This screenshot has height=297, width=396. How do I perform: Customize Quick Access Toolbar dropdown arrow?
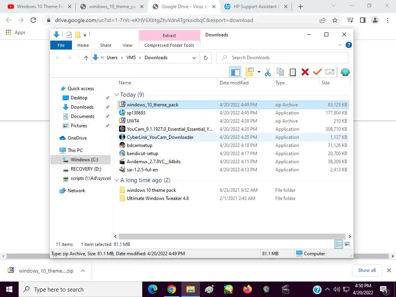[x=85, y=35]
